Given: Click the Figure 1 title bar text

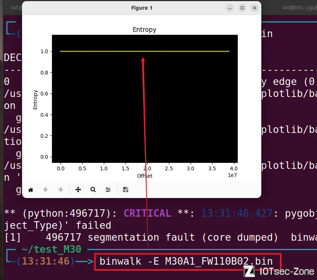Looking at the screenshot, I should (142, 8).
